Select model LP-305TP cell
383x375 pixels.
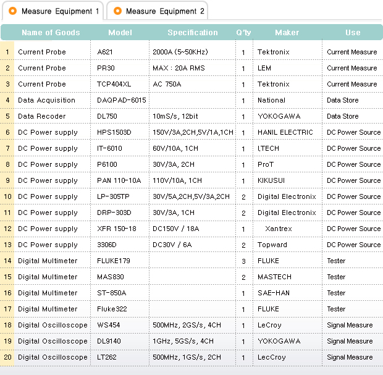click(x=113, y=196)
